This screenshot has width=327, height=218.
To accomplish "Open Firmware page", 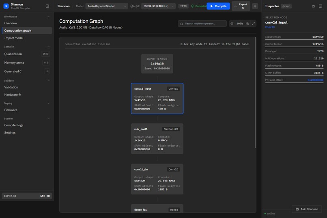I will click(x=27, y=110).
